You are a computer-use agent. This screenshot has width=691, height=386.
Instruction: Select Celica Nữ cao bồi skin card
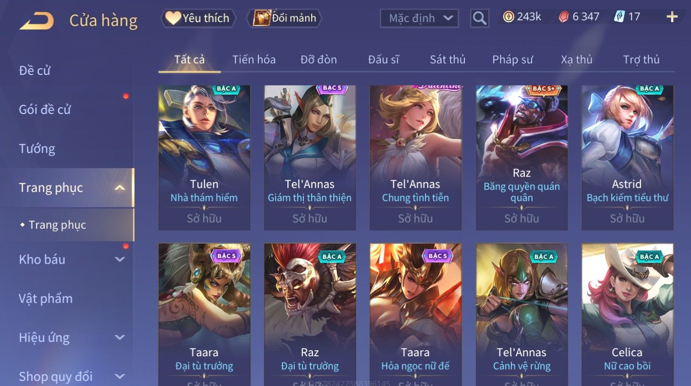click(x=627, y=315)
